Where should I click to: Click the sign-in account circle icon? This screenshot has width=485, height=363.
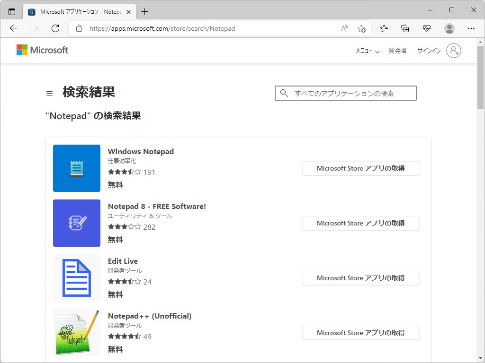(x=453, y=50)
